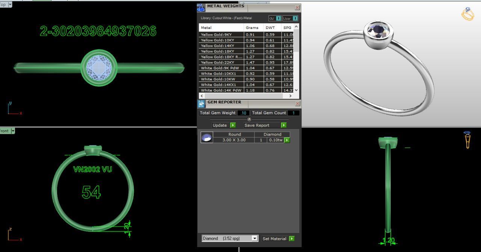
Task: Collapse Gem Reporter header with round arrow
Action: pos(249,119)
